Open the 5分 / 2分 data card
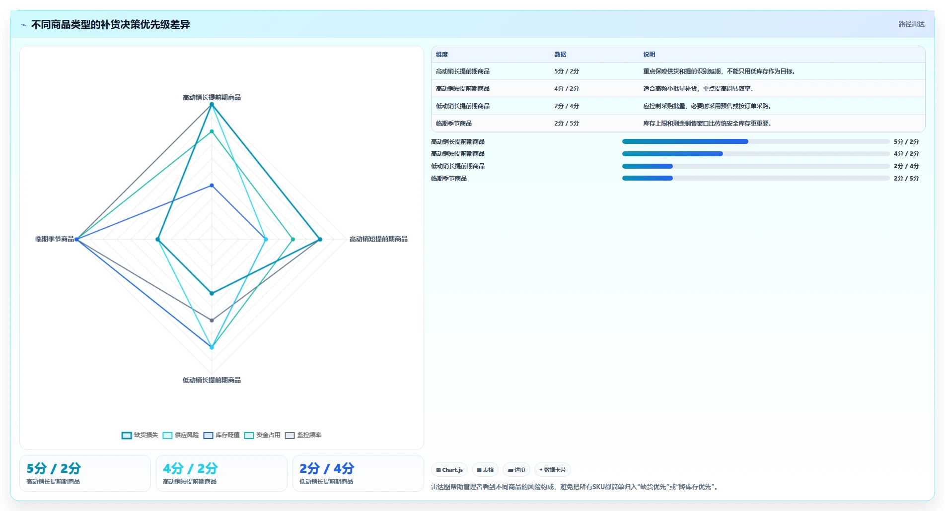This screenshot has height=511, width=945. point(85,473)
